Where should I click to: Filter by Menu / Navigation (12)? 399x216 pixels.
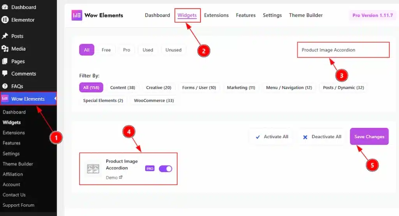click(x=289, y=87)
